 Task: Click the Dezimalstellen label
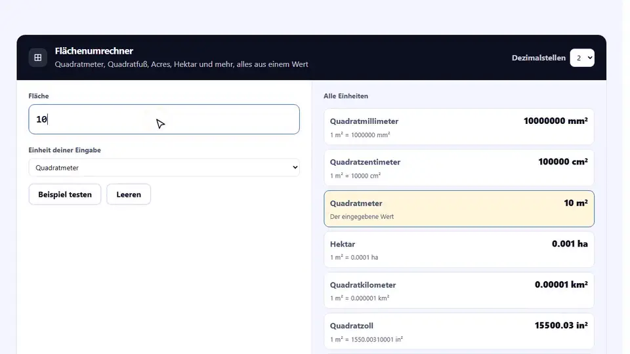click(538, 58)
